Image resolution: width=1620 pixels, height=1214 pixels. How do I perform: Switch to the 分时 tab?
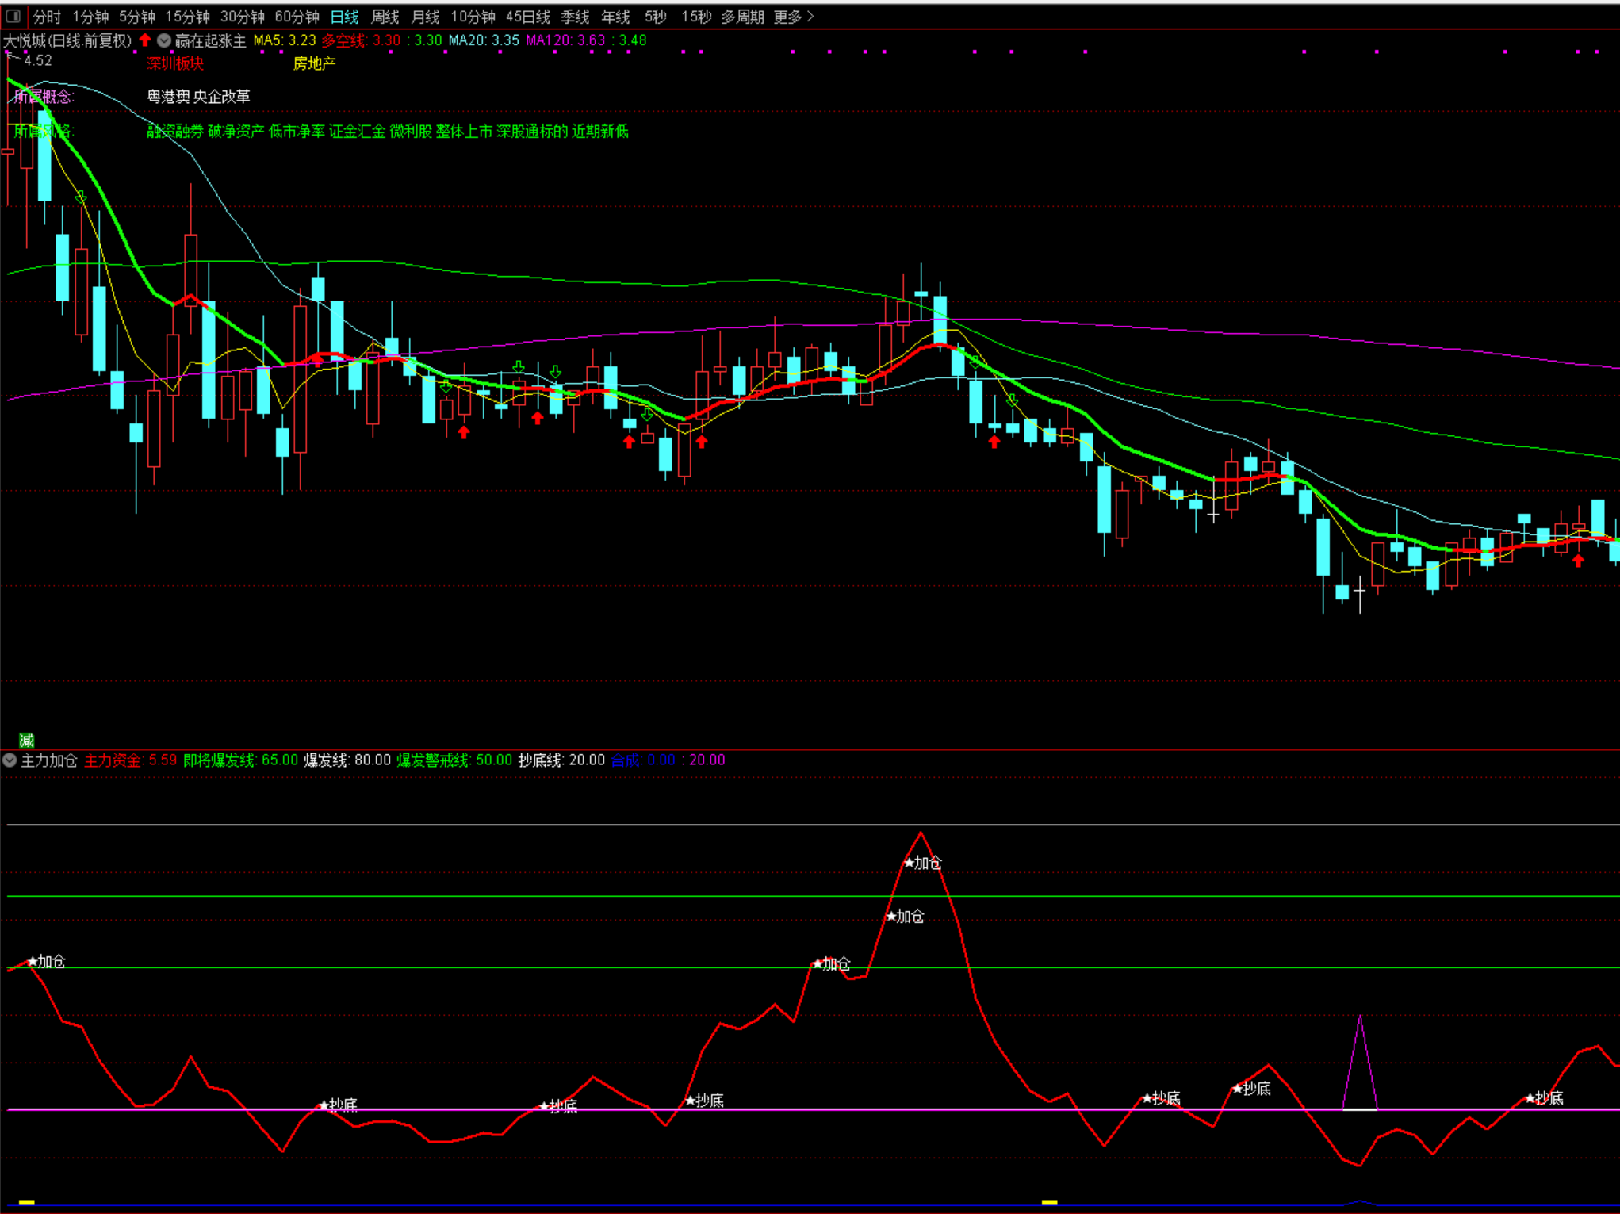pos(47,17)
